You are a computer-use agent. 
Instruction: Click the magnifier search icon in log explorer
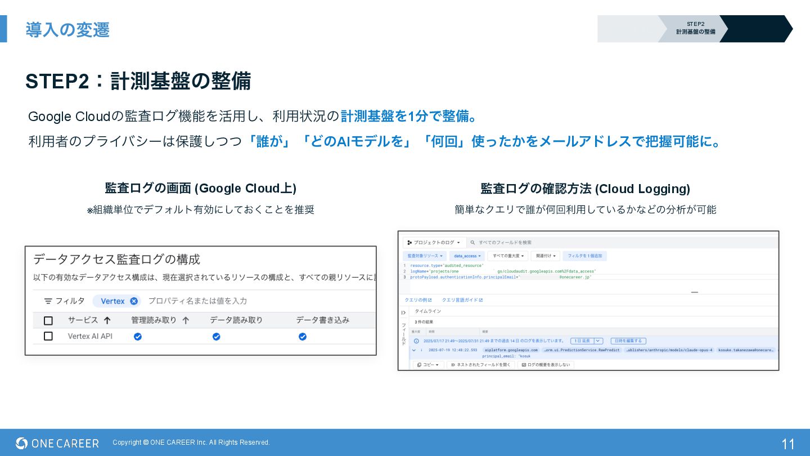coord(472,243)
